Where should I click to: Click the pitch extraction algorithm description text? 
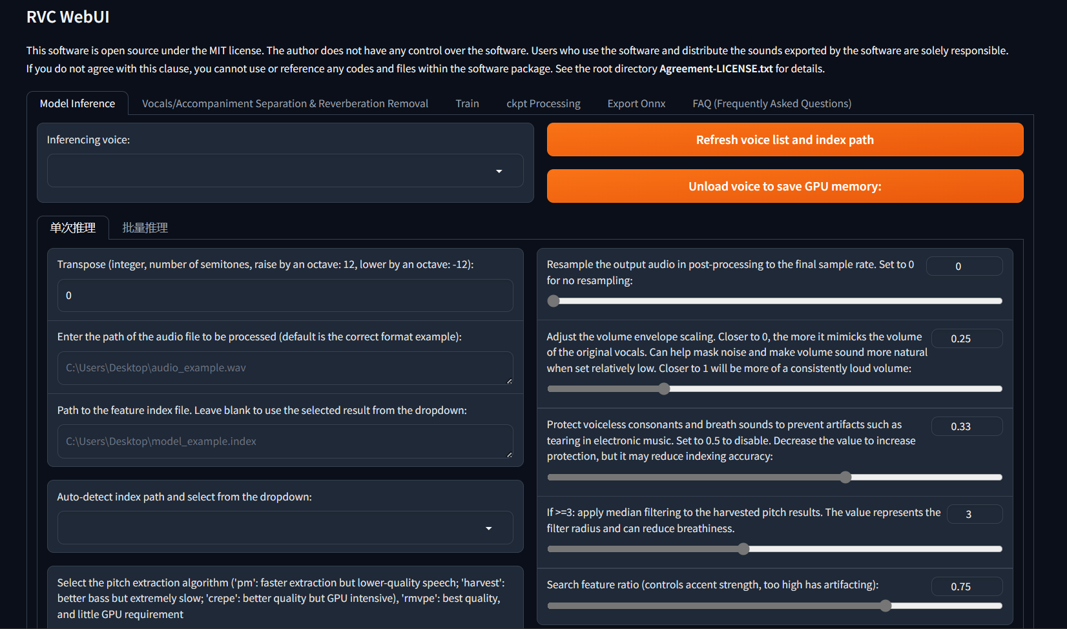[x=281, y=598]
